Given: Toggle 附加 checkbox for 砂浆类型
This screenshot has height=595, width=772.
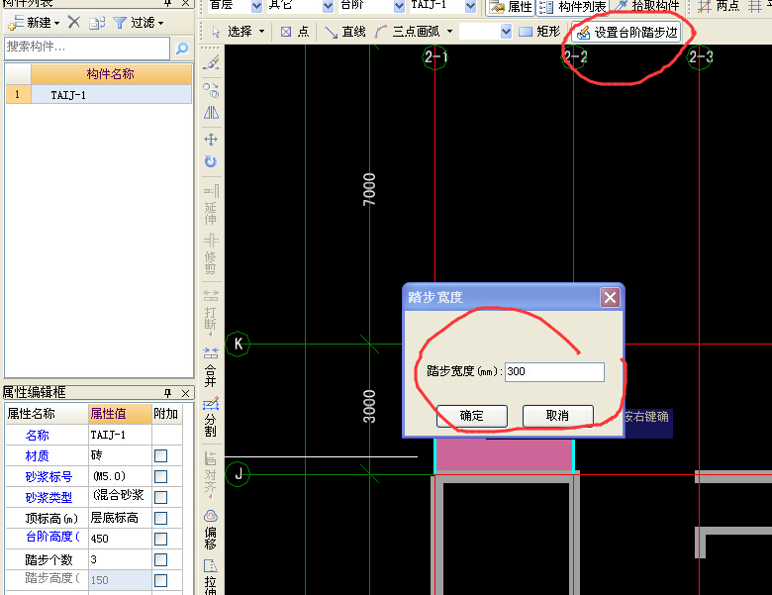Looking at the screenshot, I should (160, 497).
